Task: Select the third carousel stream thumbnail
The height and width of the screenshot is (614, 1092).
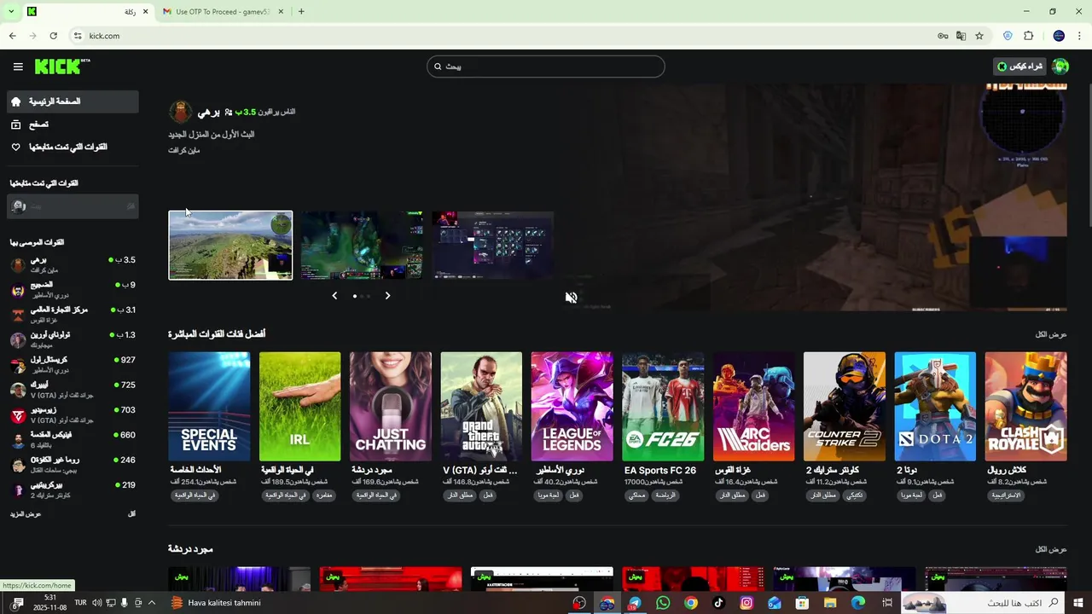Action: coord(493,246)
